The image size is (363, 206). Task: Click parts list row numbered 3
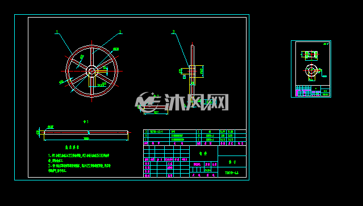pyautogui.click(x=194, y=132)
